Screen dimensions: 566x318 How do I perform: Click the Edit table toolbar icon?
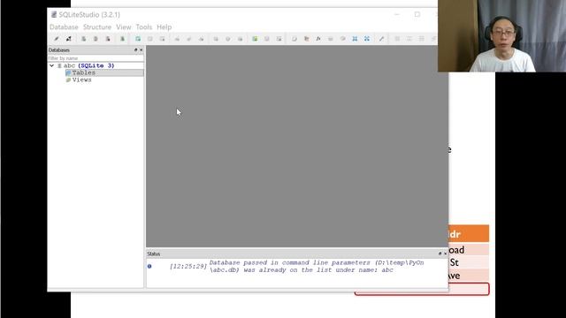click(x=150, y=39)
